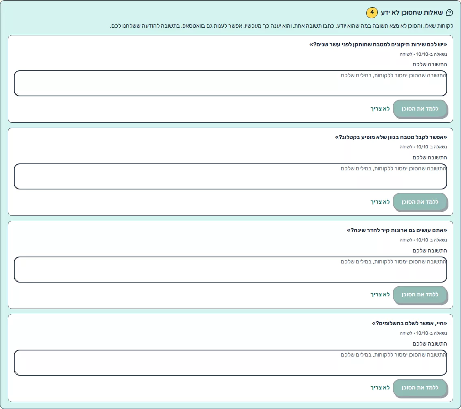Image resolution: width=461 pixels, height=409 pixels.
Task: Click the answer box for the kitchen repair service question
Action: point(231,83)
